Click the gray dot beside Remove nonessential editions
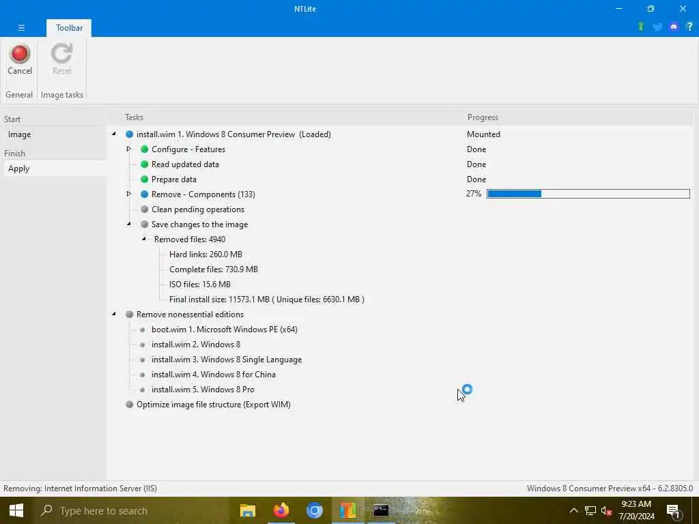 (129, 314)
